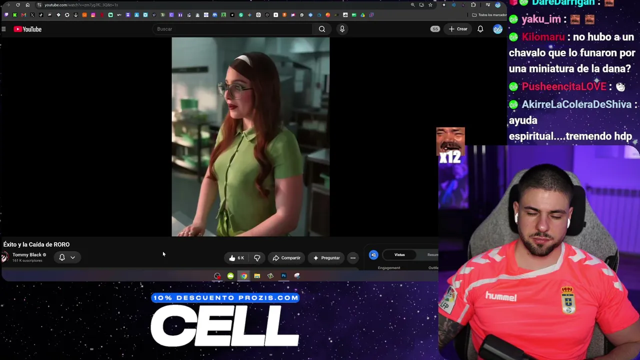Share the video with Compartir
The height and width of the screenshot is (360, 640).
point(286,258)
